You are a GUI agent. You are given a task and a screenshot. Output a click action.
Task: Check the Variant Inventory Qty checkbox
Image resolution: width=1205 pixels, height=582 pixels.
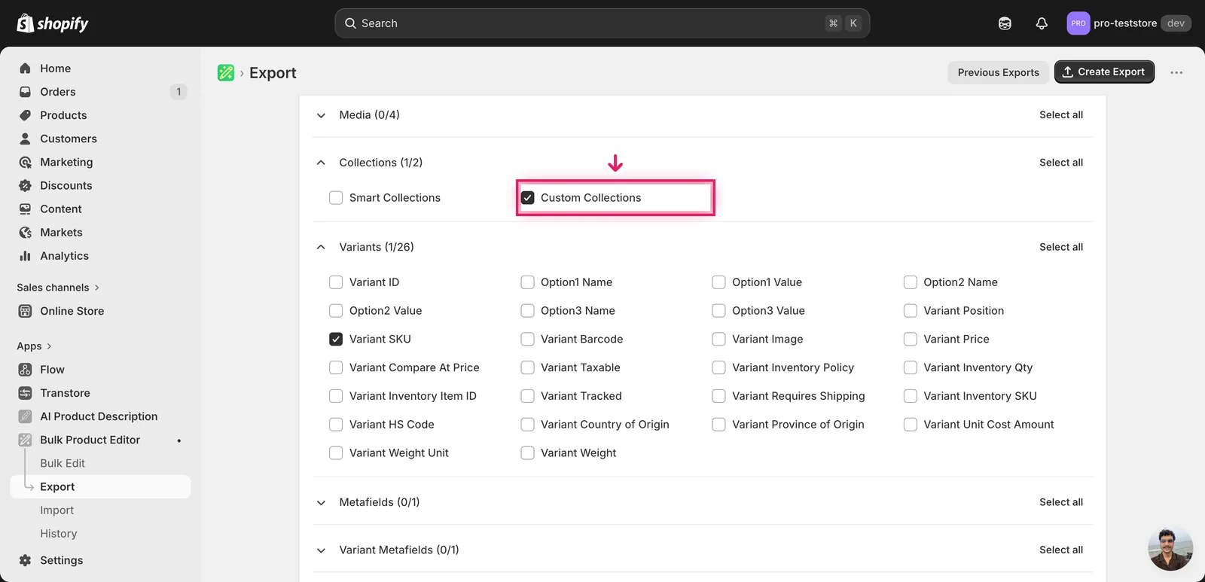tap(911, 367)
